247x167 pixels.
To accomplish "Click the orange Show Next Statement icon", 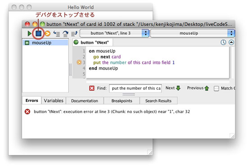I will pos(48,33).
